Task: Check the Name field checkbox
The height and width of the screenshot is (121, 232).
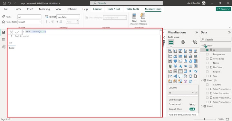Action: point(207,63)
